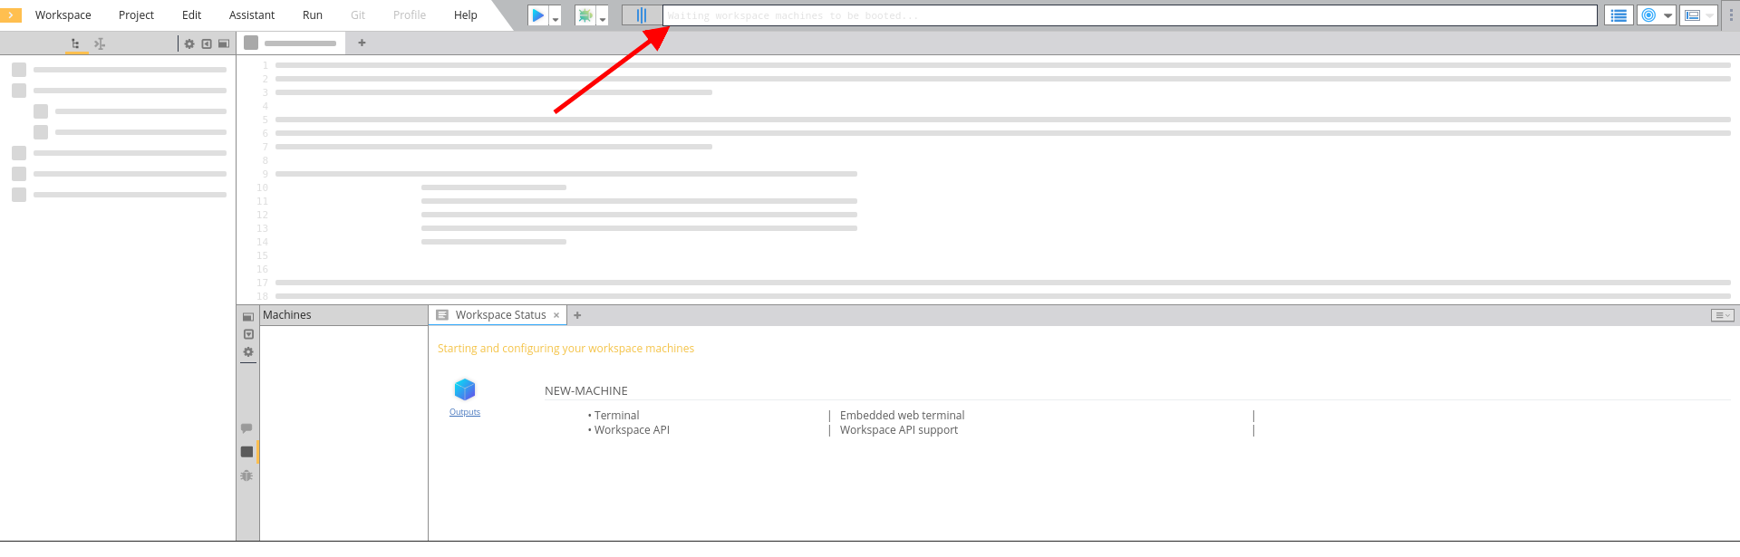Click line number 10 in editor gutter
This screenshot has width=1740, height=557.
[x=263, y=187]
